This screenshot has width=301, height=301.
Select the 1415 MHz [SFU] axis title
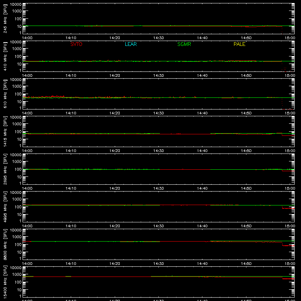pyautogui.click(x=5, y=131)
